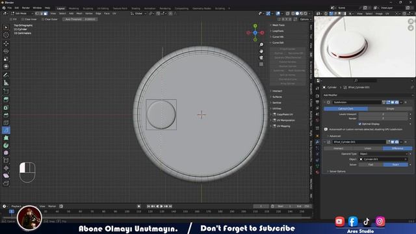Switch to the Modeling workspace tab
Screen dimensions: 416x234
(x=73, y=8)
